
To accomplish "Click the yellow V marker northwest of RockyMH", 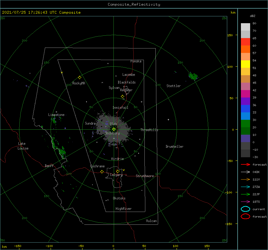I will pyautogui.click(x=62, y=73).
